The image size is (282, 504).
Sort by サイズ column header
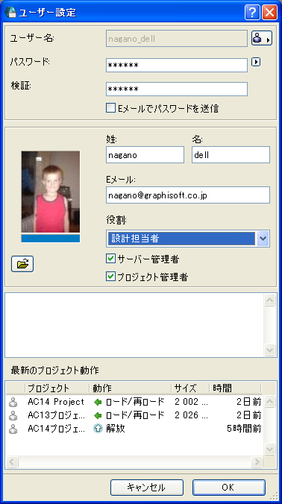coord(190,388)
